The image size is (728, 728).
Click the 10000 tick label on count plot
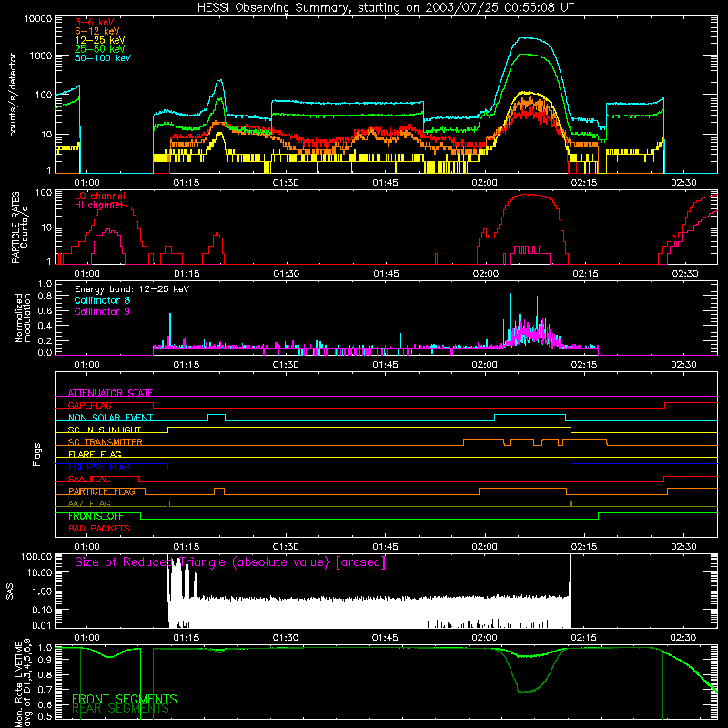(x=38, y=19)
